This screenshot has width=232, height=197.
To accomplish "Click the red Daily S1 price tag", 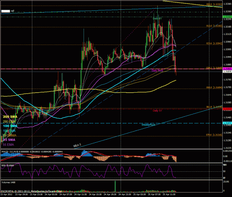I will (227, 109).
